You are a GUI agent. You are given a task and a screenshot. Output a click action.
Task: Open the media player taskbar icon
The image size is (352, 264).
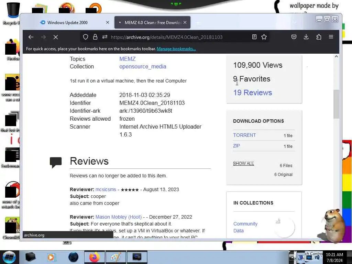(x=51, y=257)
